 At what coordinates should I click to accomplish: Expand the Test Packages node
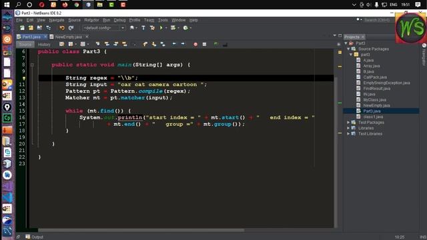point(348,123)
